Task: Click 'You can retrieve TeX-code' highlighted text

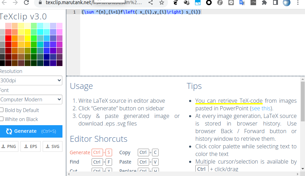Action: pos(229,101)
